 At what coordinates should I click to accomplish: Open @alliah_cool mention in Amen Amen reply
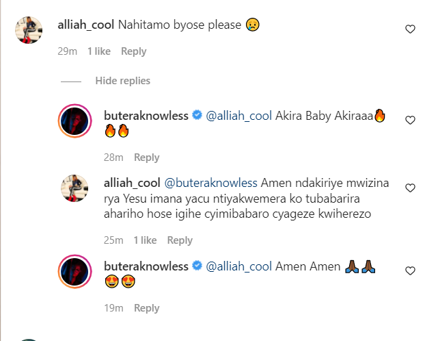(x=238, y=266)
